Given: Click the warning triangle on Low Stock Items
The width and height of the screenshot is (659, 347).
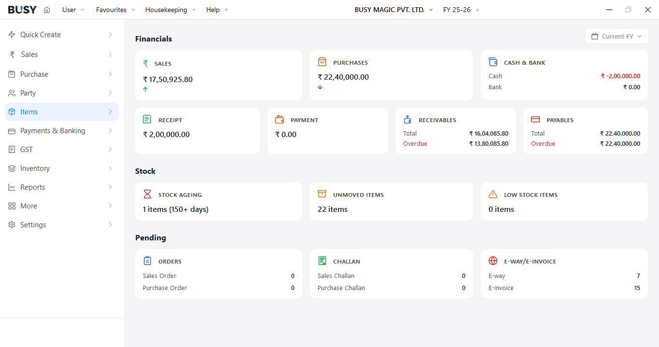Looking at the screenshot, I should [493, 194].
